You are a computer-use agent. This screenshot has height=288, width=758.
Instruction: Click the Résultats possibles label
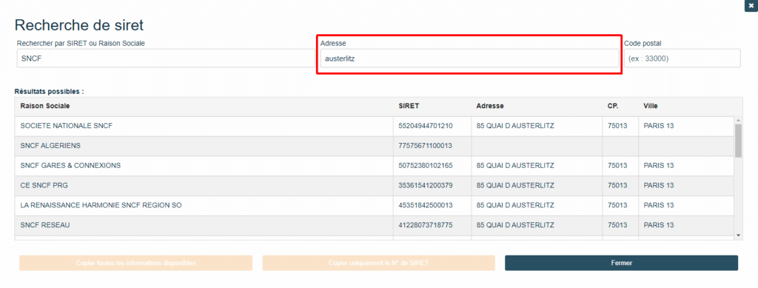(49, 91)
